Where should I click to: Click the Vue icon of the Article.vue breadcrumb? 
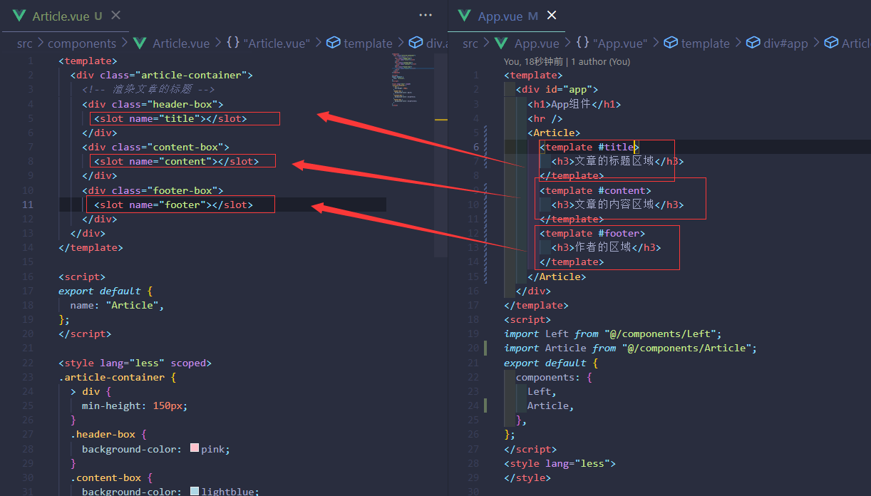(140, 43)
